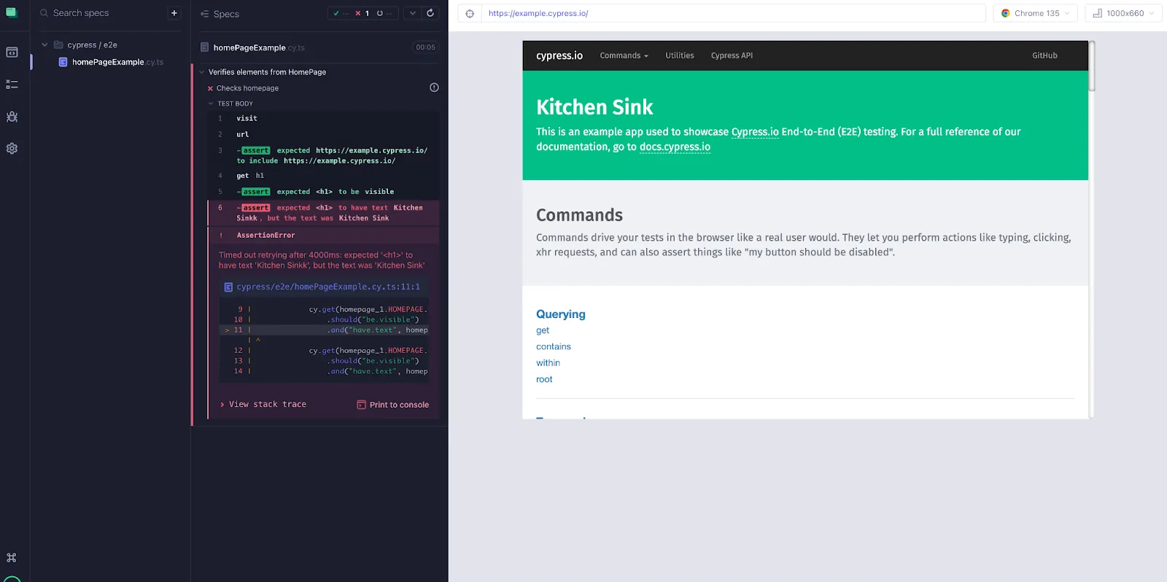Collapse the TEST BODY section

click(211, 104)
